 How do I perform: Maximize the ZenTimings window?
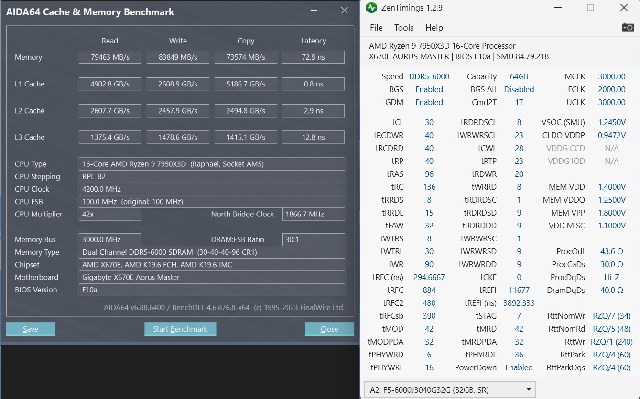pyautogui.click(x=590, y=8)
